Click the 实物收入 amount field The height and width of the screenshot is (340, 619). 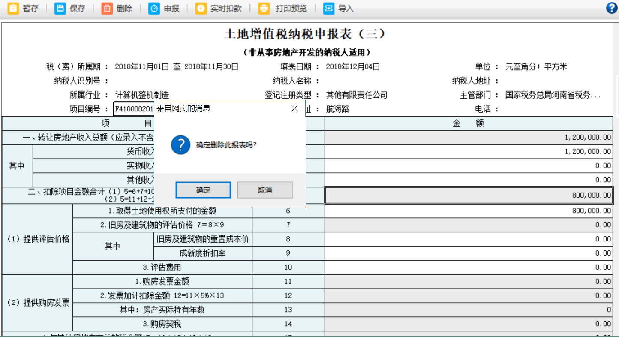tap(469, 166)
